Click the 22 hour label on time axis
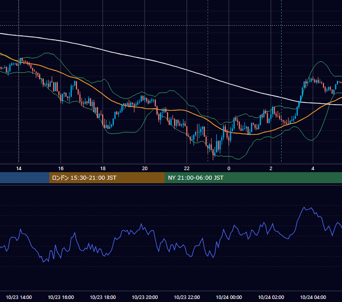 tap(187, 169)
